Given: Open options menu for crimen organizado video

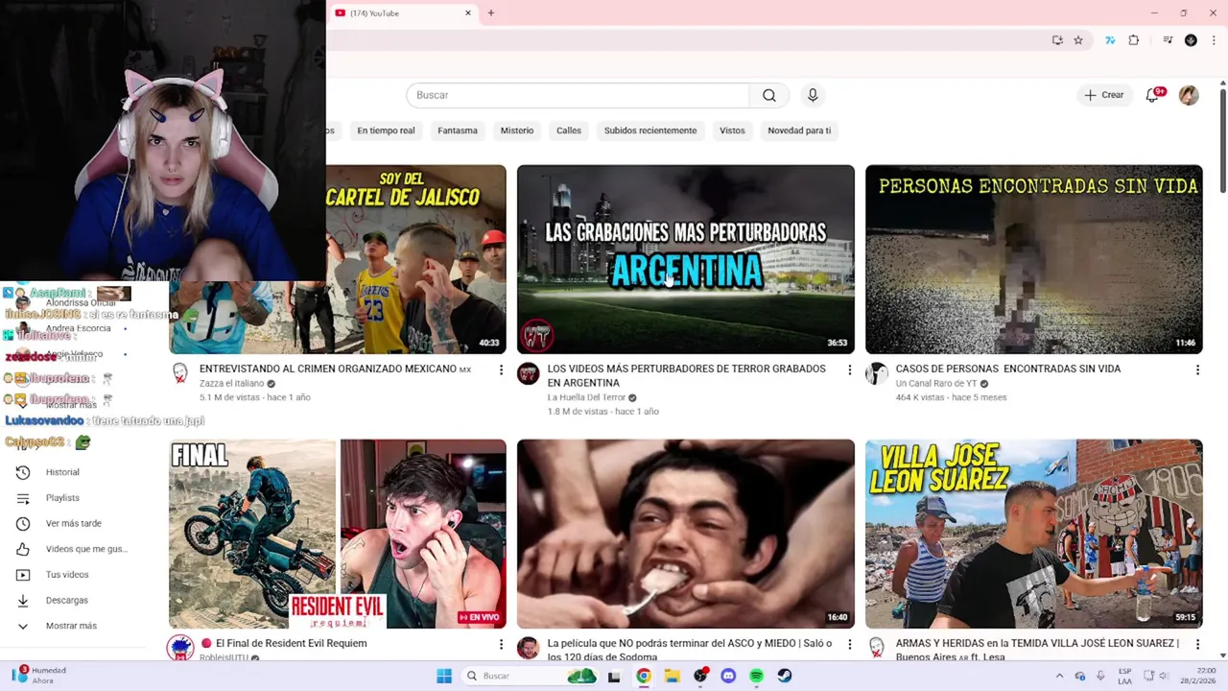Looking at the screenshot, I should click(x=501, y=369).
